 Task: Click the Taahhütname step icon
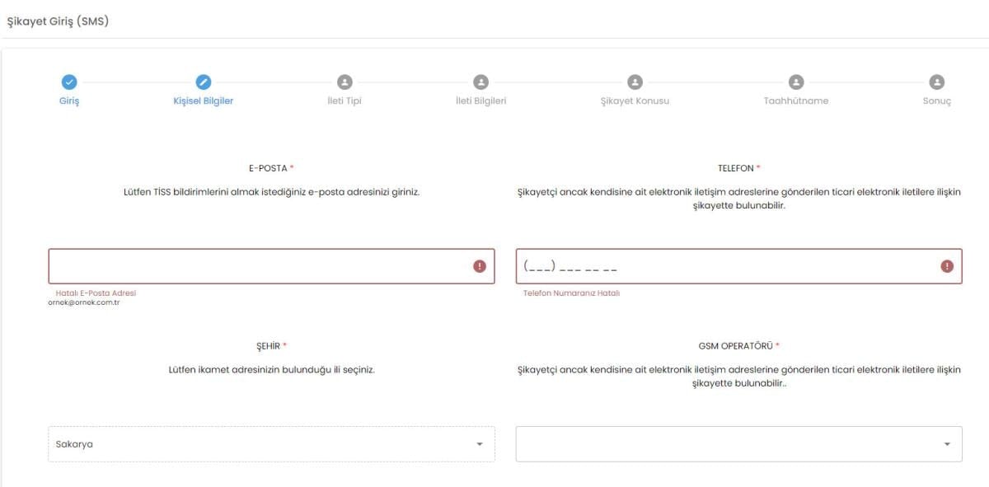click(795, 82)
